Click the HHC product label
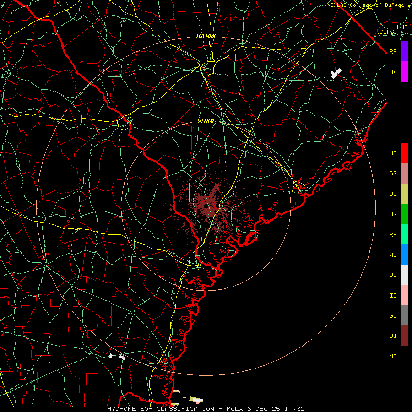This screenshot has height=412, width=412. 402,27
